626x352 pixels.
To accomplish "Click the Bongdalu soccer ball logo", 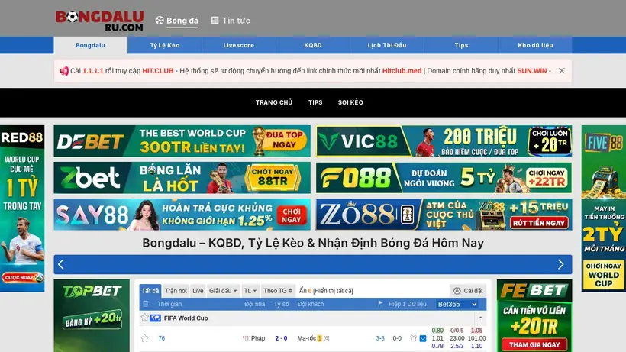I will pos(99,21).
